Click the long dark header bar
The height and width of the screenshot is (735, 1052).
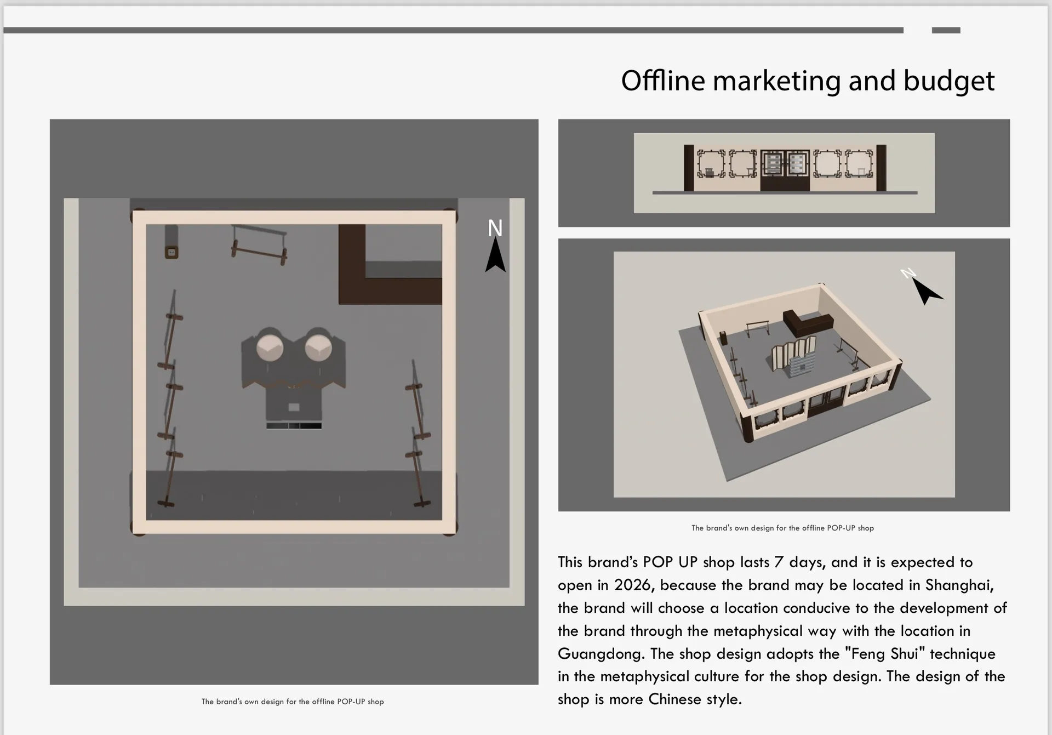pos(453,30)
